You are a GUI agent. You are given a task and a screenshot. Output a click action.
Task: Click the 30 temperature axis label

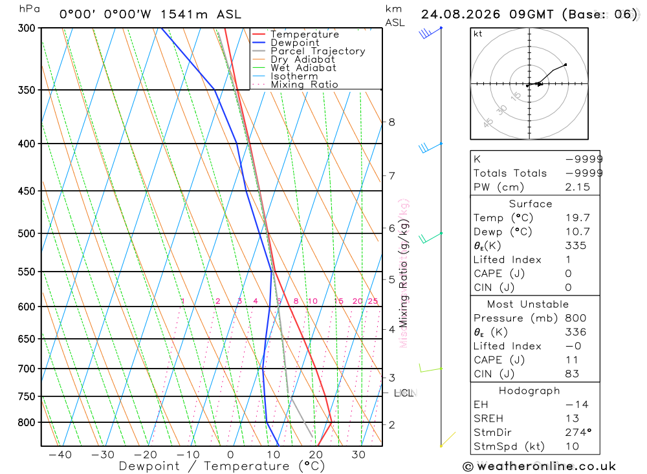pyautogui.click(x=358, y=455)
